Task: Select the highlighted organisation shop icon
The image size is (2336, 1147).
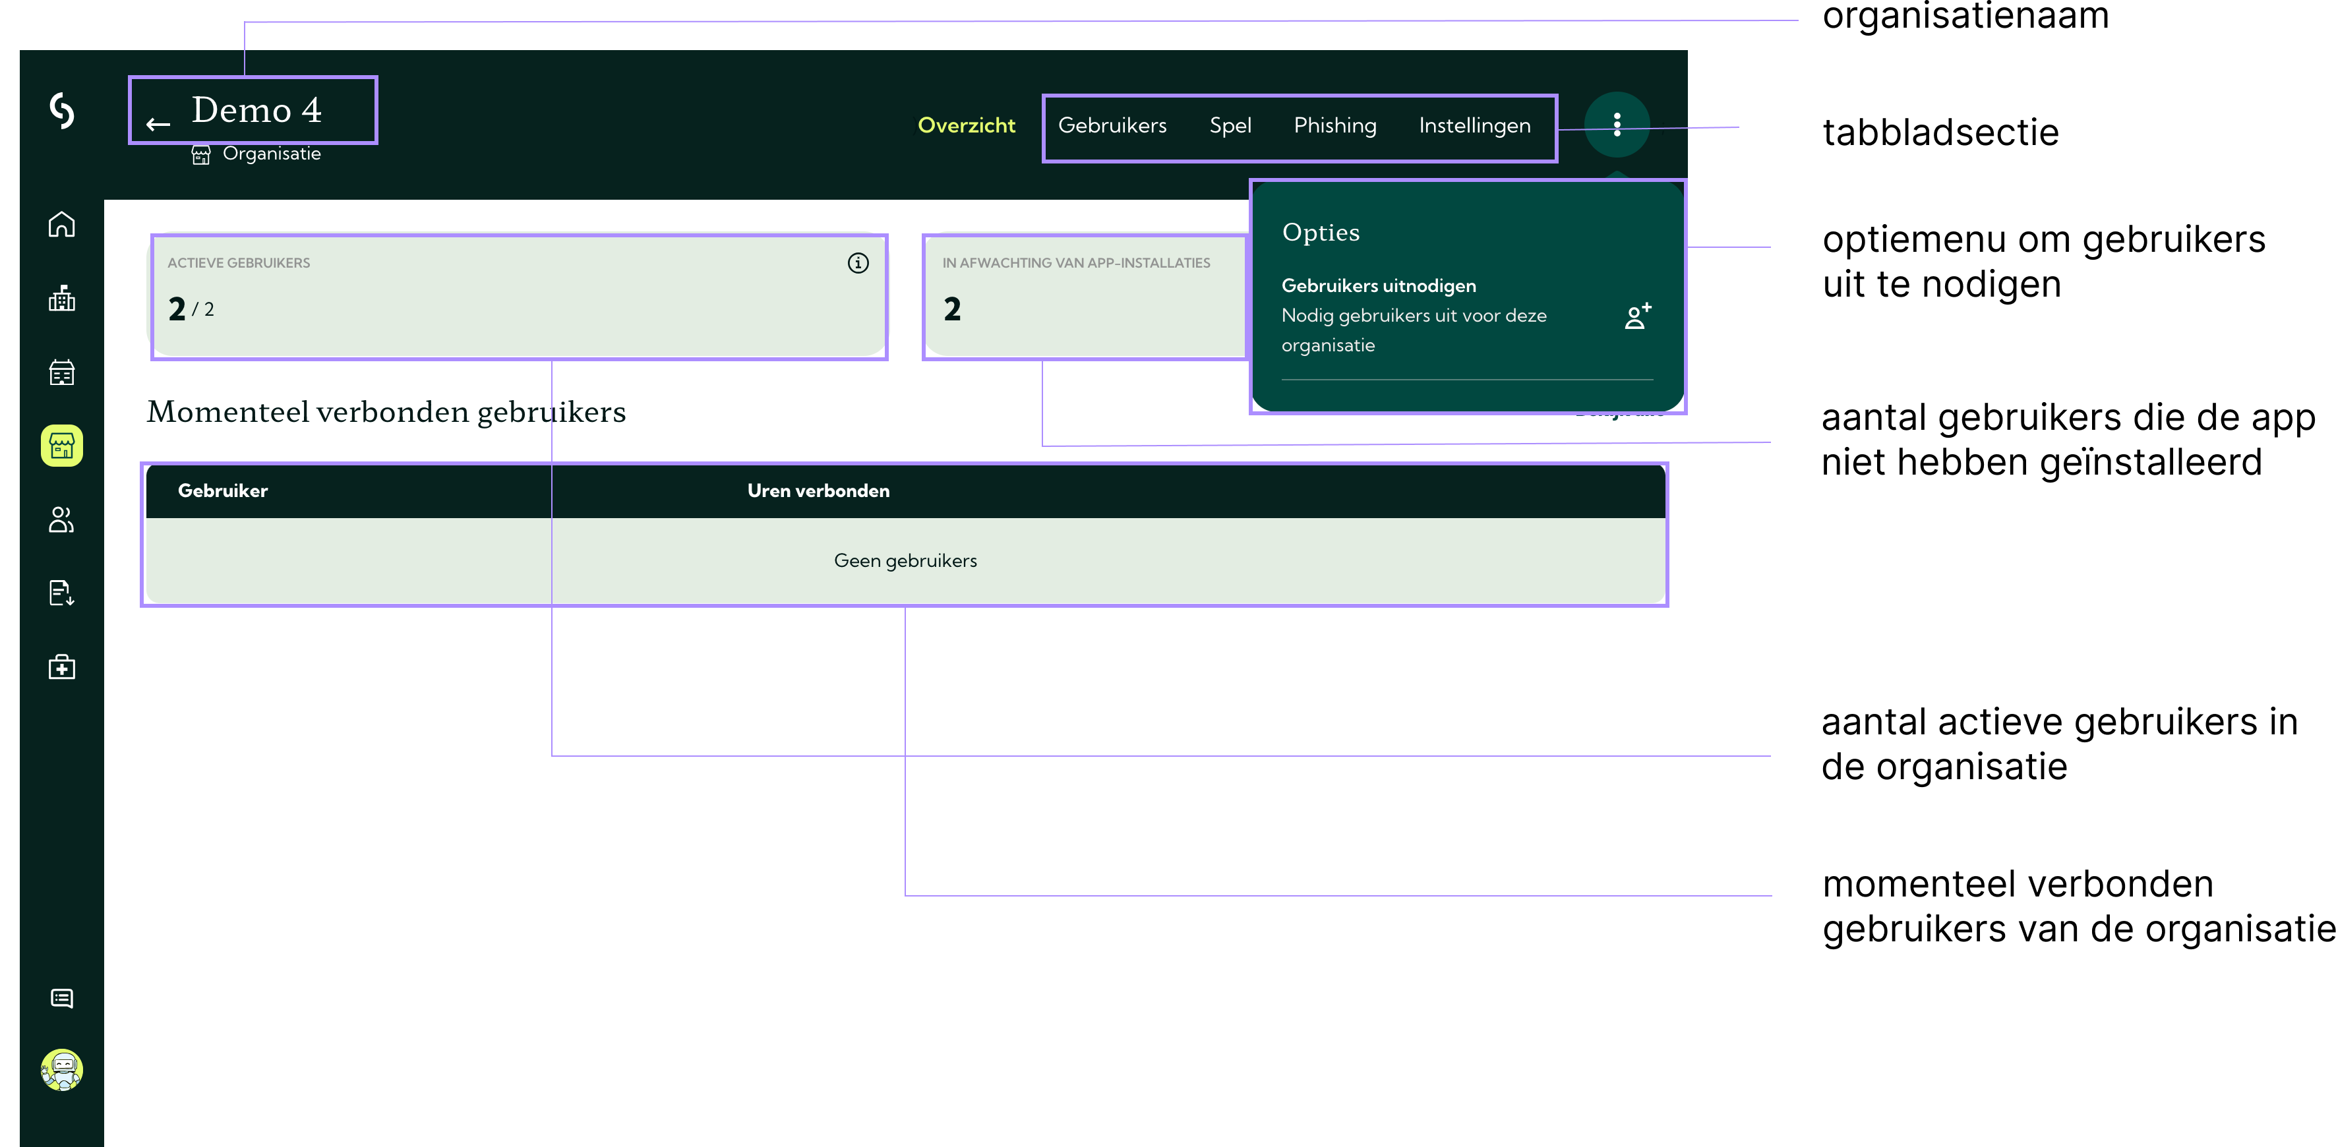Action: (x=62, y=446)
